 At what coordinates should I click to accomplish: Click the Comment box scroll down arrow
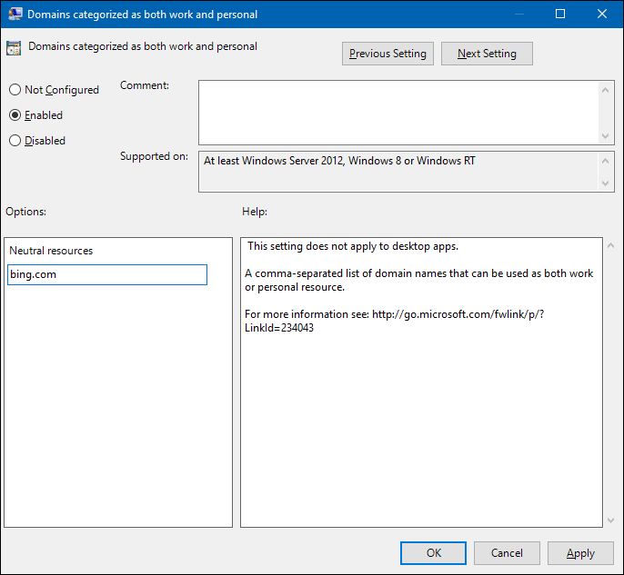607,135
